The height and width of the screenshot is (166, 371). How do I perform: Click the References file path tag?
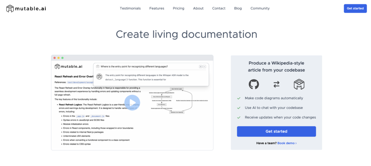pos(80,82)
